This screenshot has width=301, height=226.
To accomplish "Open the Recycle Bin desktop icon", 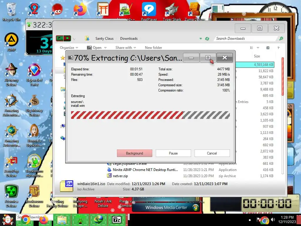I will pos(11,11).
